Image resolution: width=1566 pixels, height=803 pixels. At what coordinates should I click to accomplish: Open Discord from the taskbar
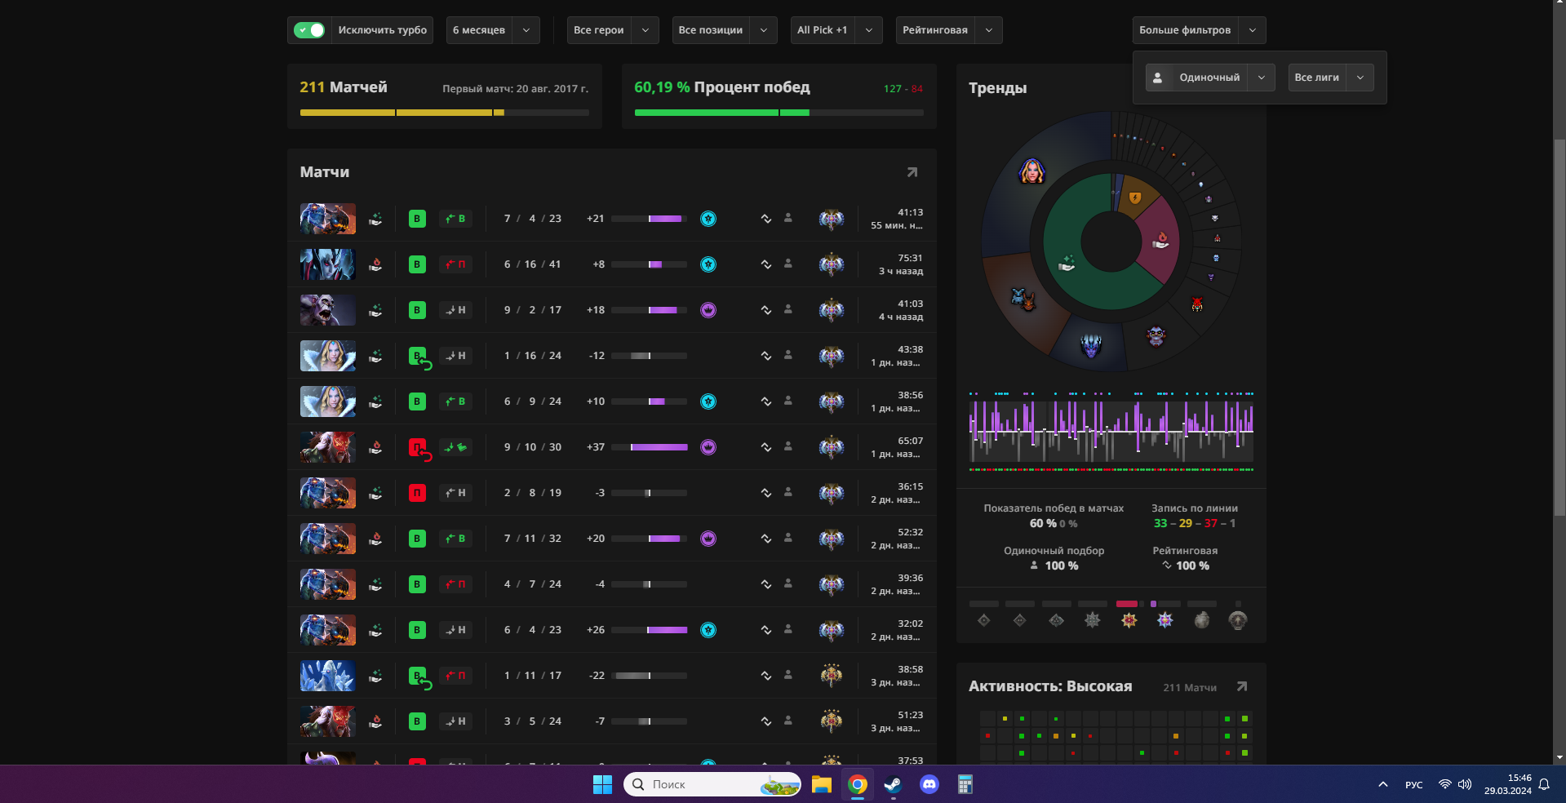tap(929, 784)
